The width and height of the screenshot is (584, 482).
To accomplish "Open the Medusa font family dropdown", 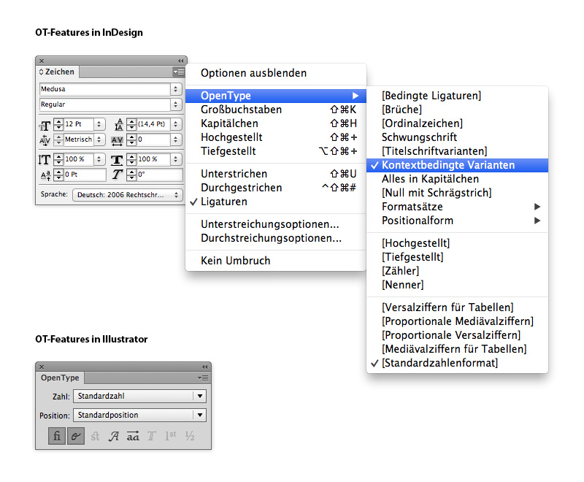I will point(176,89).
